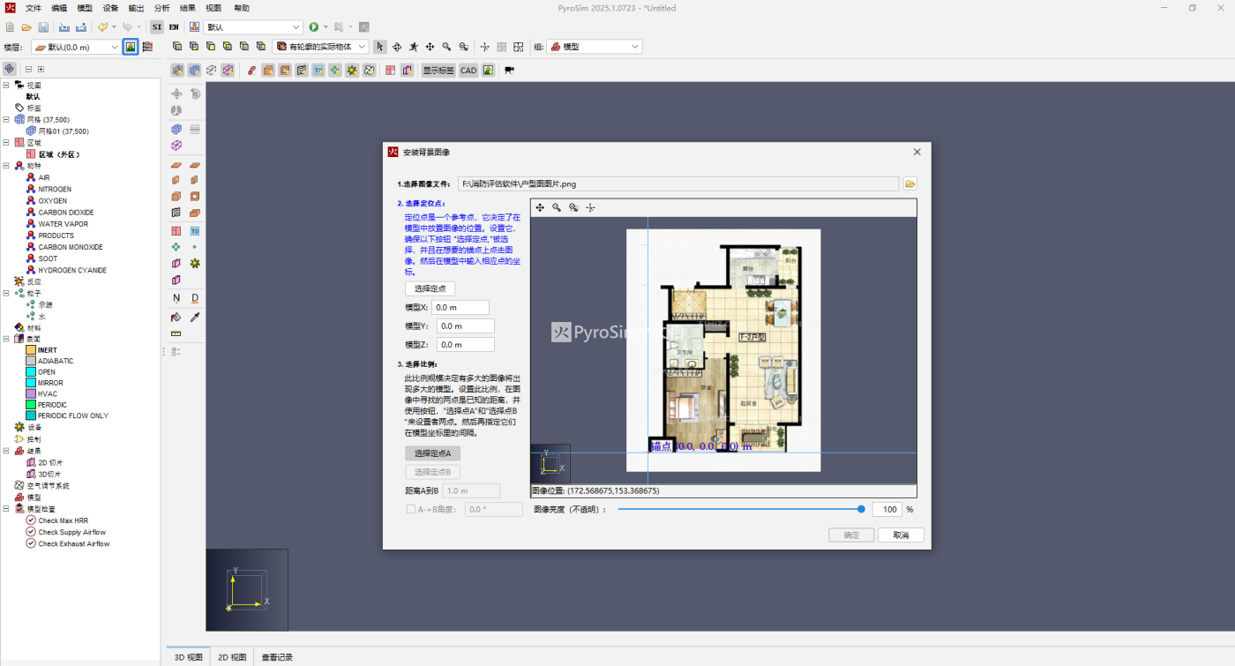
Task: Select the pan tool in the image preview
Action: [x=540, y=206]
